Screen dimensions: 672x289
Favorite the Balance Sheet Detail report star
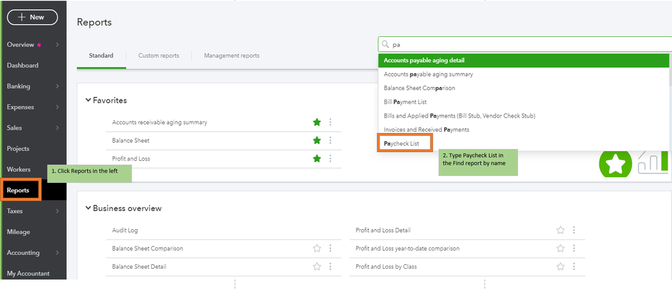(x=317, y=267)
